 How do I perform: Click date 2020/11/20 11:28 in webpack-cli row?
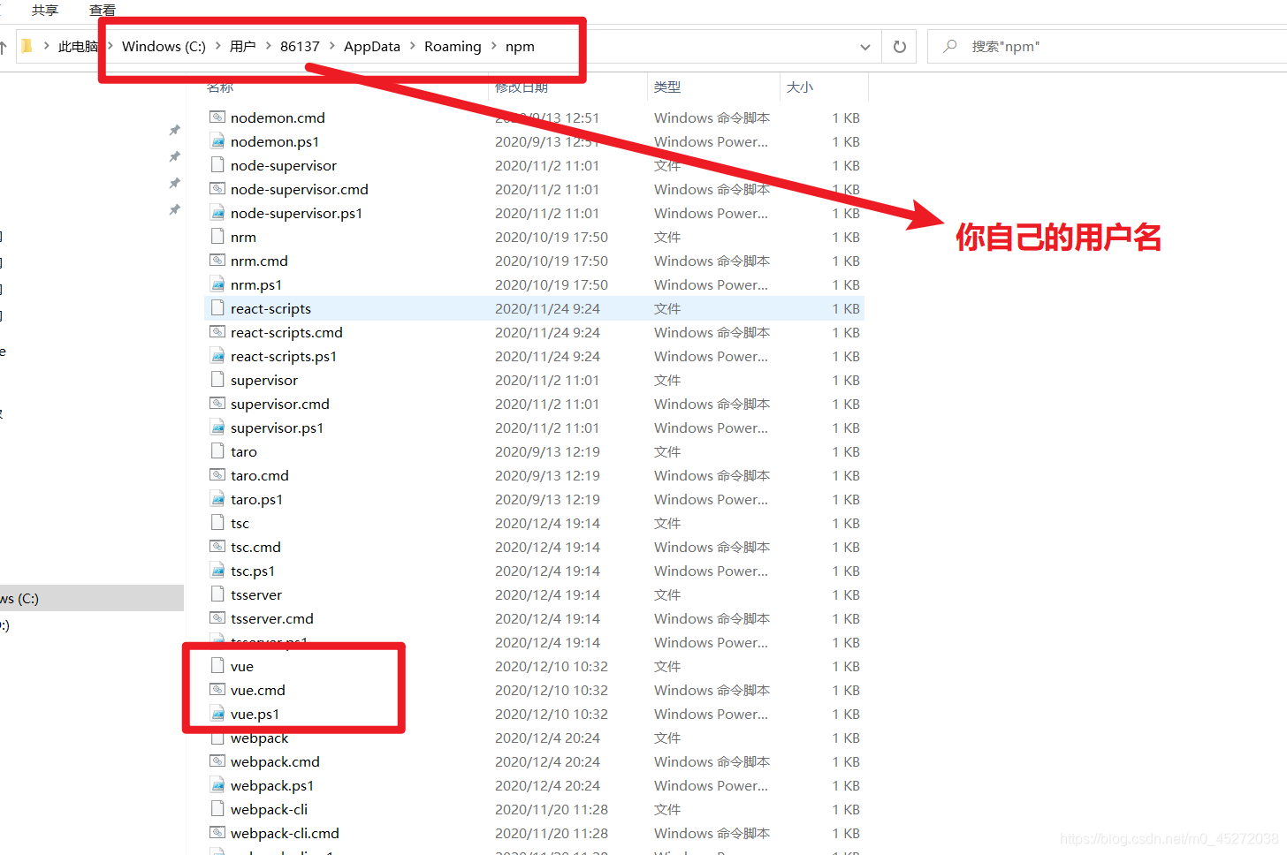[552, 809]
